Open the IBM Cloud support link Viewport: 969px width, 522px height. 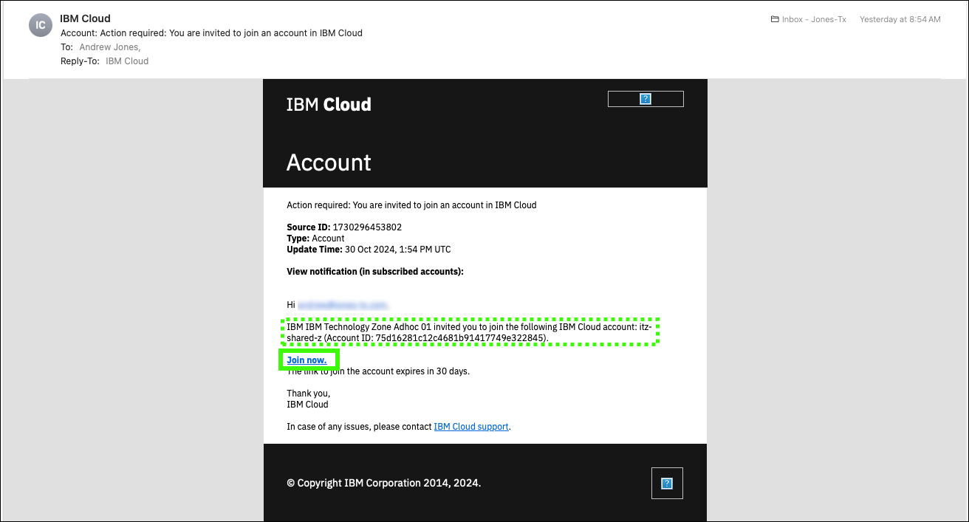[471, 427]
